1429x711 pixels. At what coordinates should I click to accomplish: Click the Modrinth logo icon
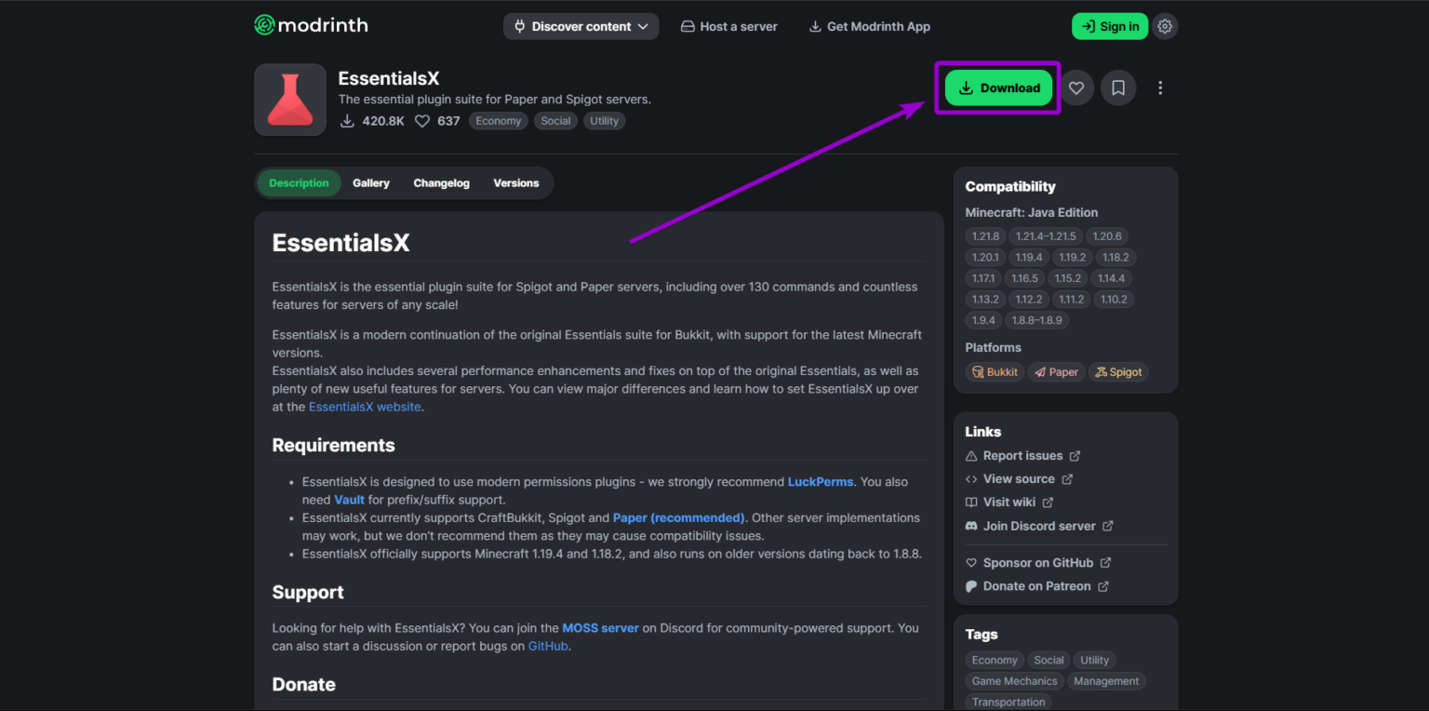point(264,25)
